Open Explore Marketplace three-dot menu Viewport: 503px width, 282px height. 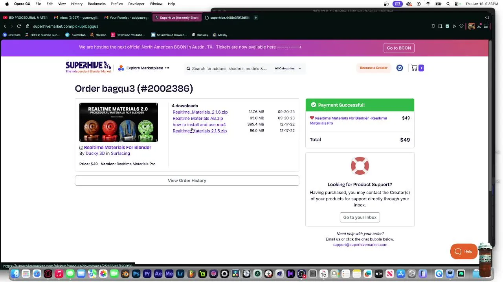tap(167, 68)
